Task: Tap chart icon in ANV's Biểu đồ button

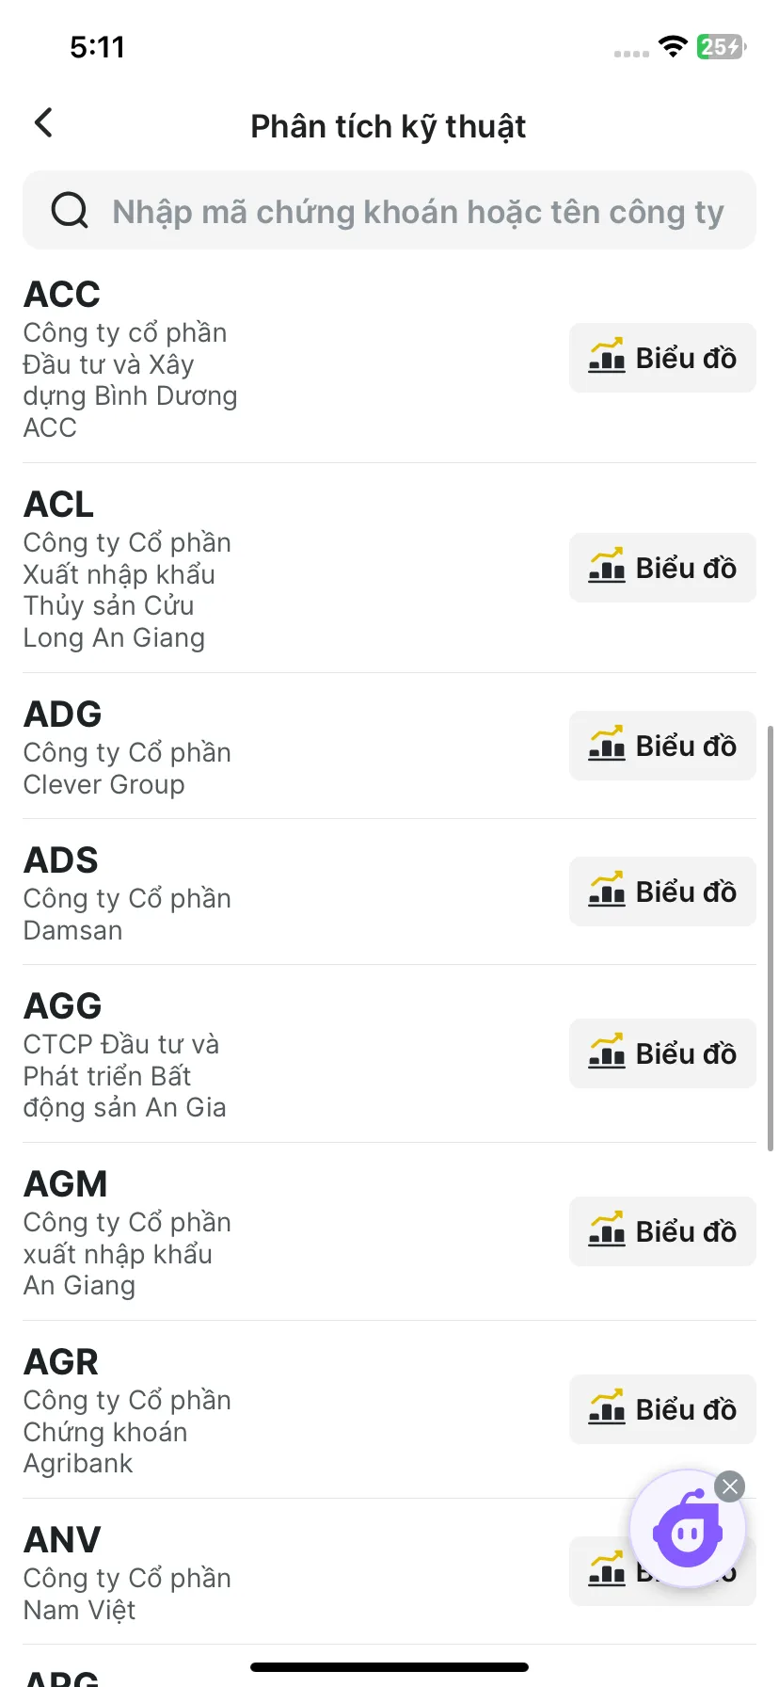Action: [607, 1568]
